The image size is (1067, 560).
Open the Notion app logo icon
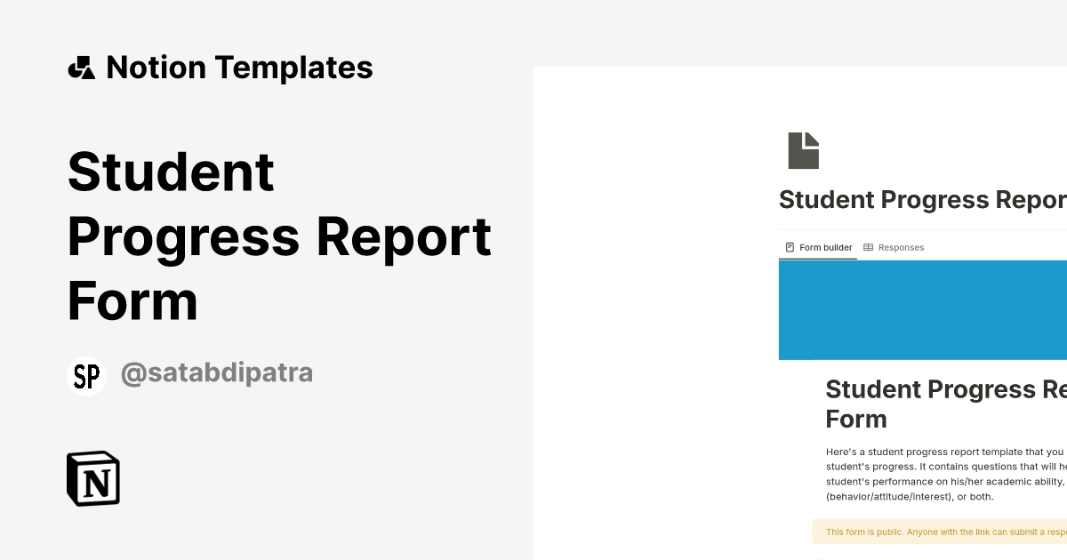coord(93,478)
